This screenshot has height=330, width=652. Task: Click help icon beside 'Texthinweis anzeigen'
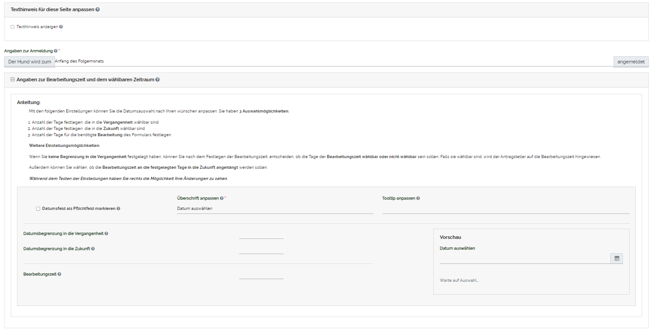tap(61, 27)
